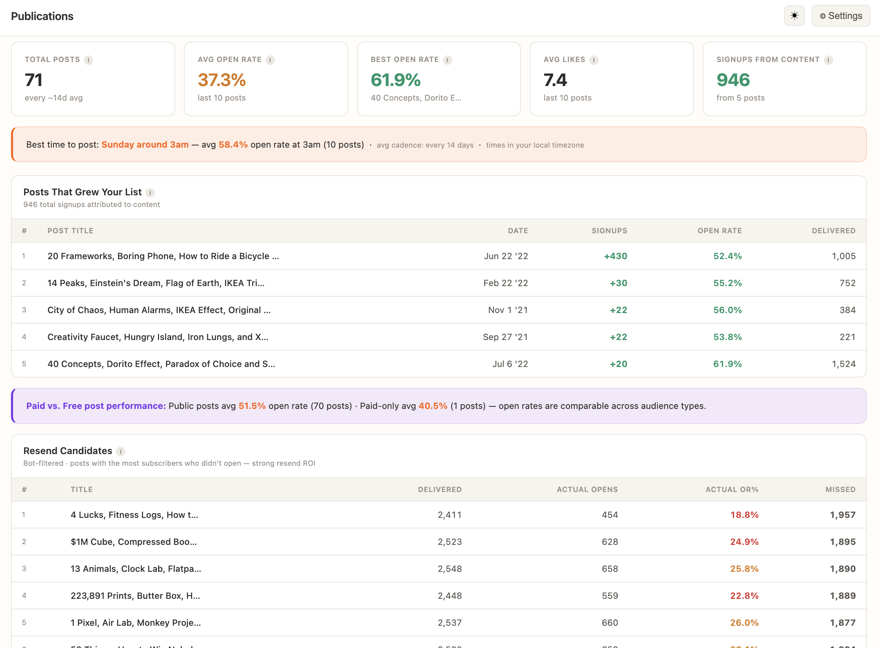880x648 pixels.
Task: Open the post titled 20 Frameworks, Boring Phone
Action: pos(163,256)
